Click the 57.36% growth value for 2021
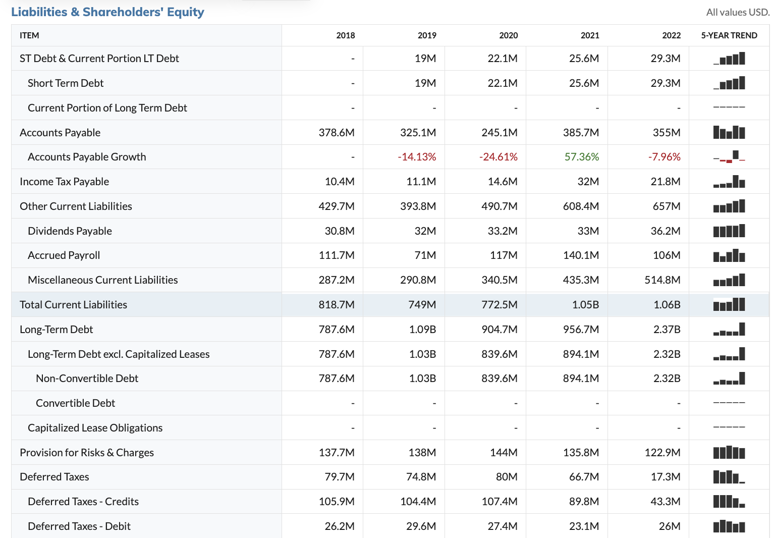 [582, 157]
